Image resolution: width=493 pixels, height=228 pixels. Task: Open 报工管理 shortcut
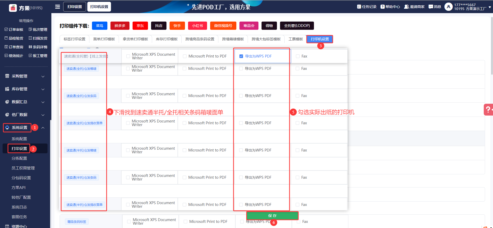(x=38, y=56)
